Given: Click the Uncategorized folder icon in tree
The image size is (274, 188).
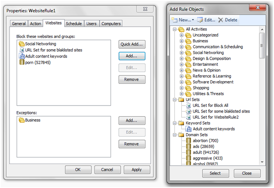Looking at the screenshot, I should [188, 35].
